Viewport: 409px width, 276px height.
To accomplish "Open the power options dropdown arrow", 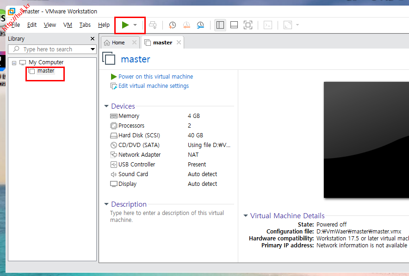I will (x=135, y=25).
